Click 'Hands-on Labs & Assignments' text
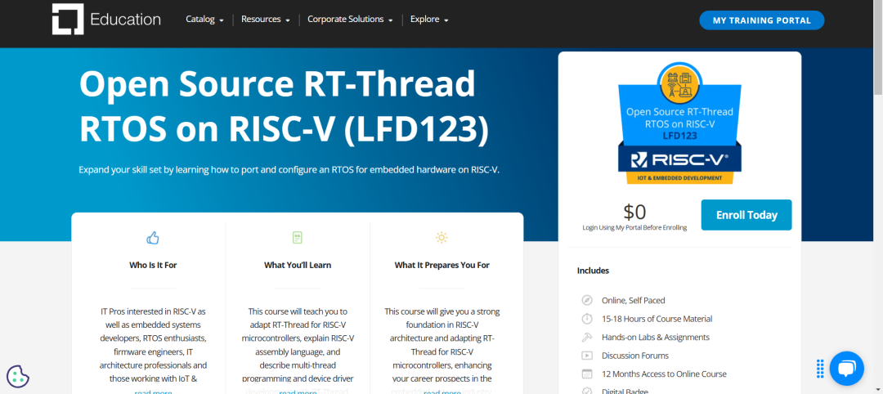This screenshot has height=394, width=883. point(656,337)
